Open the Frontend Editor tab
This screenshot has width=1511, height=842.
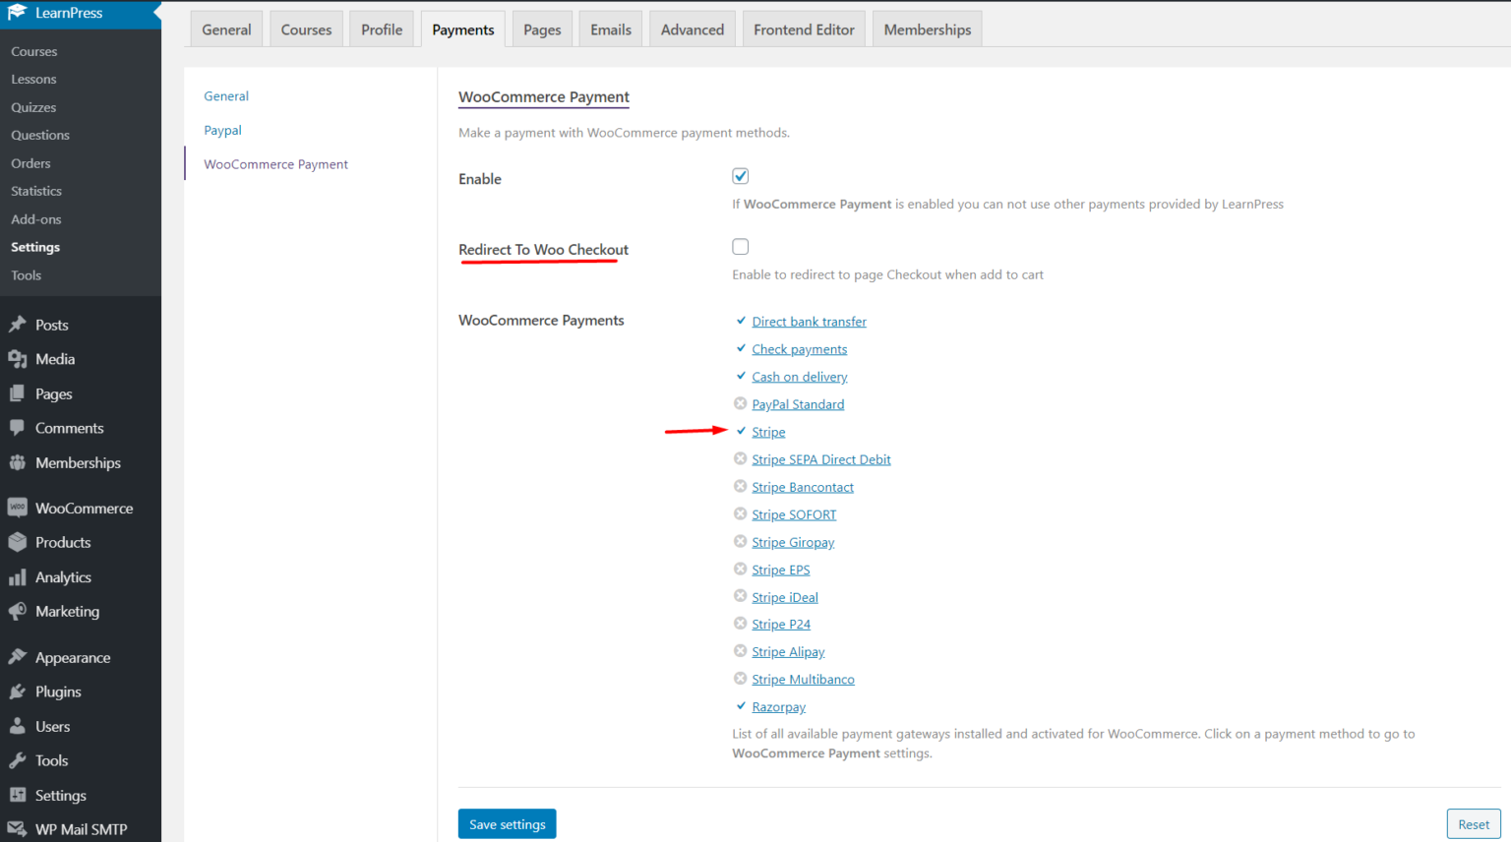pyautogui.click(x=804, y=29)
